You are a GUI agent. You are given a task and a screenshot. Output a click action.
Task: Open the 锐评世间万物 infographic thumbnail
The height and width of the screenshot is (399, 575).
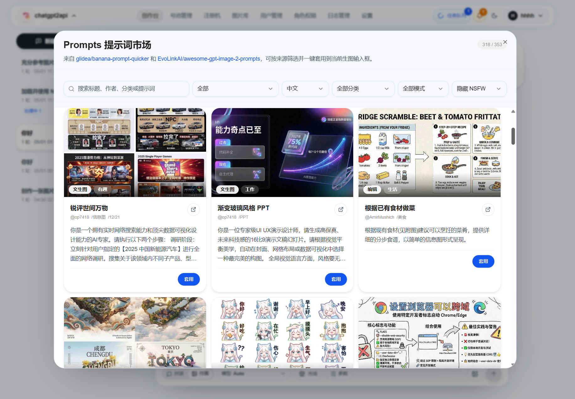coord(135,153)
